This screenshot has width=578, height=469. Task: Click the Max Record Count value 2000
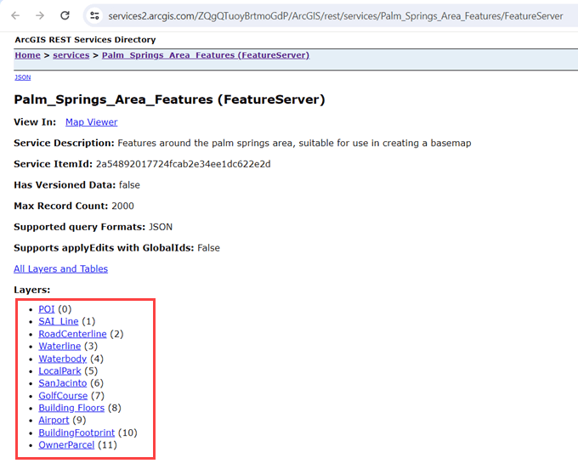pyautogui.click(x=122, y=206)
